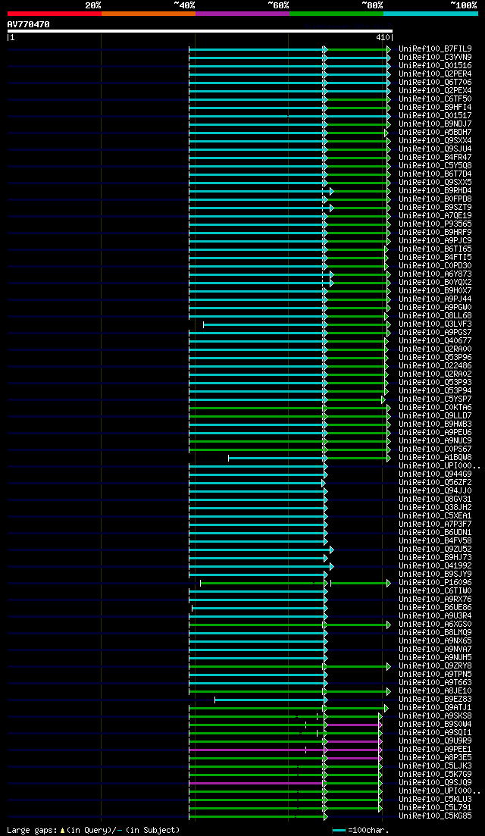485x836 pixels.
Task: Open UniRef100_A5BDH7 entry
Action: (435, 132)
